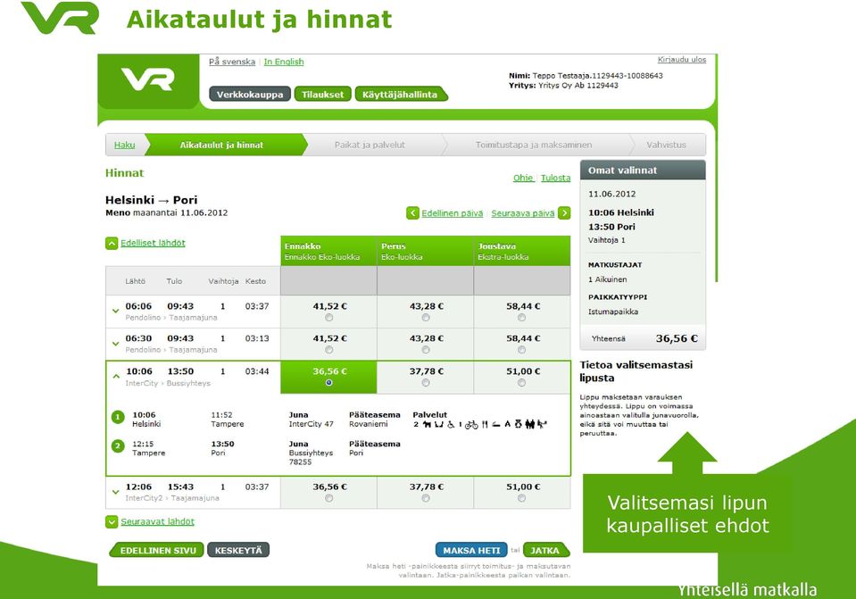
Task: Expand details of the 06:30 Pendolino departure
Action: (x=116, y=344)
